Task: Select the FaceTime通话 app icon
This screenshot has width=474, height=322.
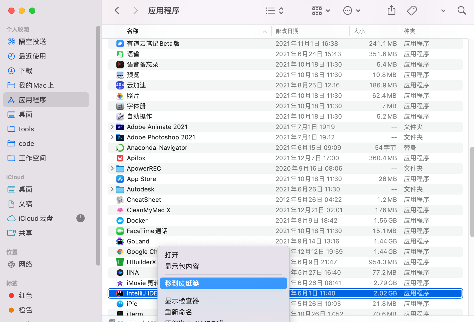Action: (x=120, y=231)
